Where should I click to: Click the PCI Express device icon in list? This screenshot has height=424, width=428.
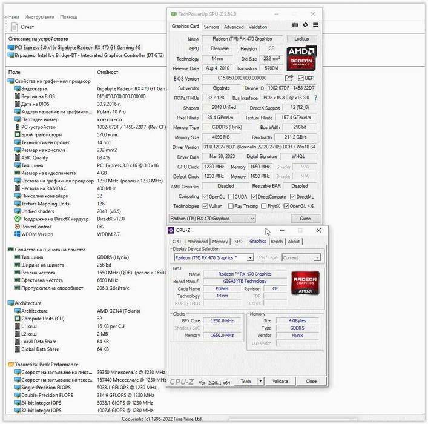coord(11,47)
